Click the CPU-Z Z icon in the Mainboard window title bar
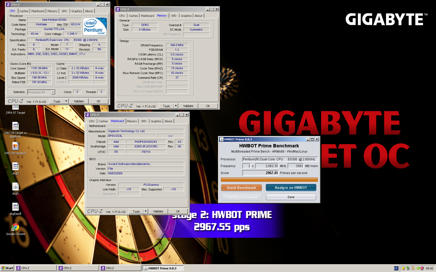Image resolution: width=436 pixels, height=272 pixels. tap(88, 115)
